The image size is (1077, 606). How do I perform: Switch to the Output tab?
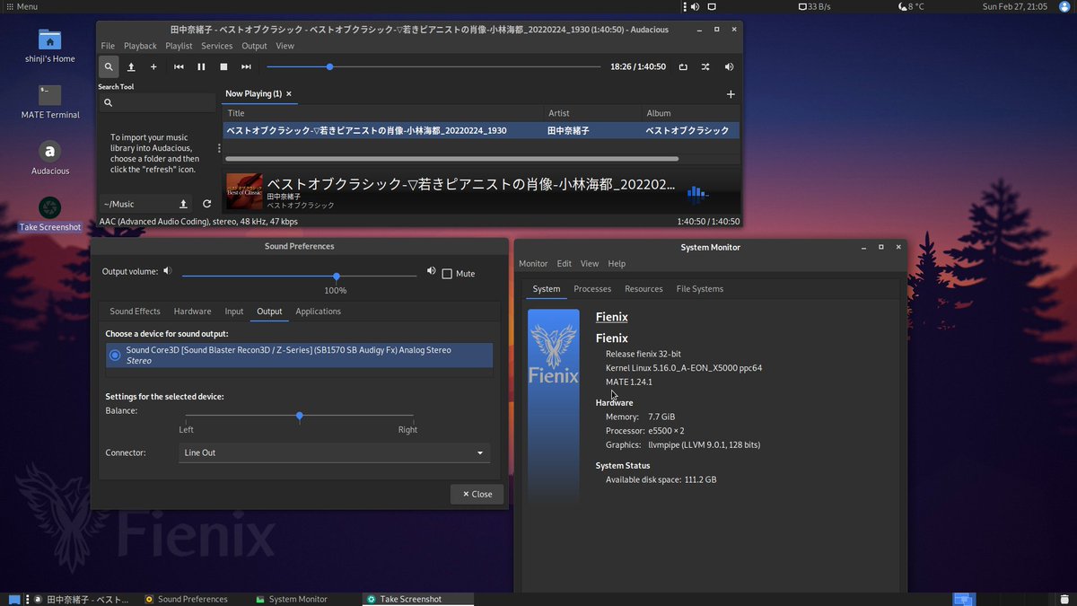tap(269, 312)
